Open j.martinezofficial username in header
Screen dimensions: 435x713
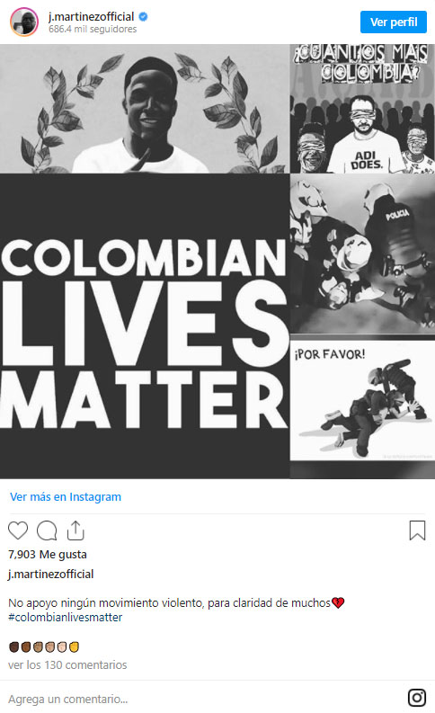(92, 17)
